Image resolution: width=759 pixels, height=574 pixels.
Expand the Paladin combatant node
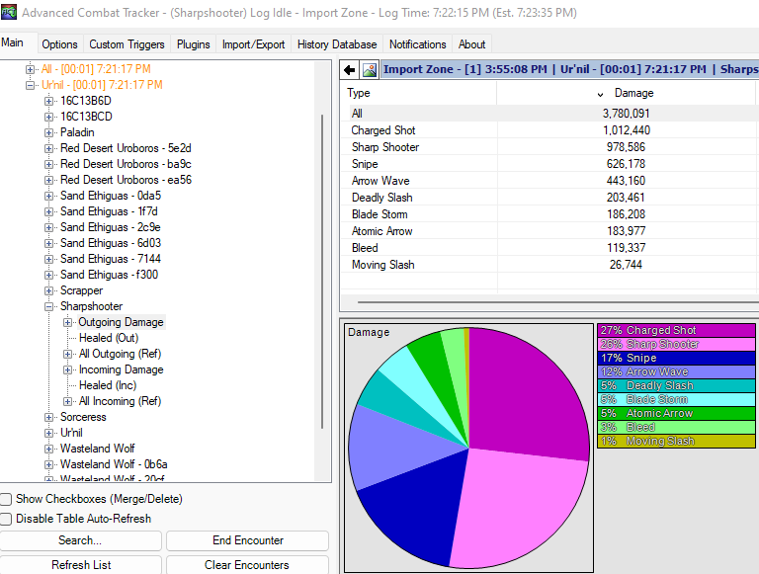[48, 132]
